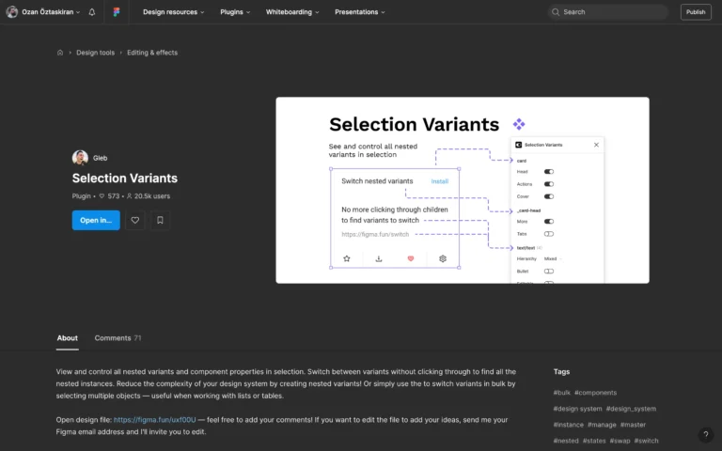Click the #manage tag
This screenshot has width=722, height=451.
point(602,425)
